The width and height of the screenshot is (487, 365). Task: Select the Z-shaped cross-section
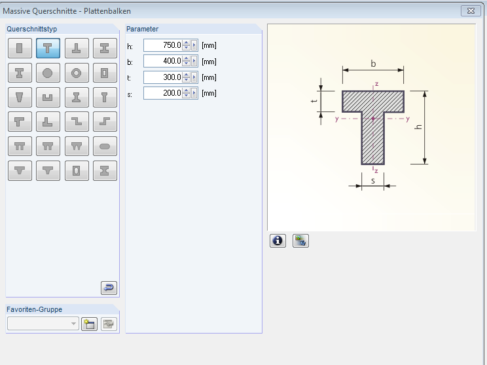tap(77, 122)
